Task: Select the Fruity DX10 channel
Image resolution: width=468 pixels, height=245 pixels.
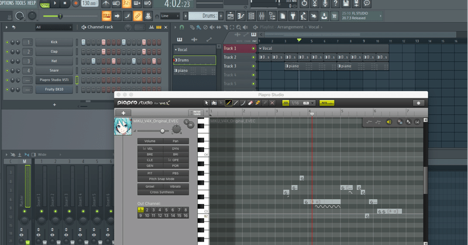Action: (54, 89)
